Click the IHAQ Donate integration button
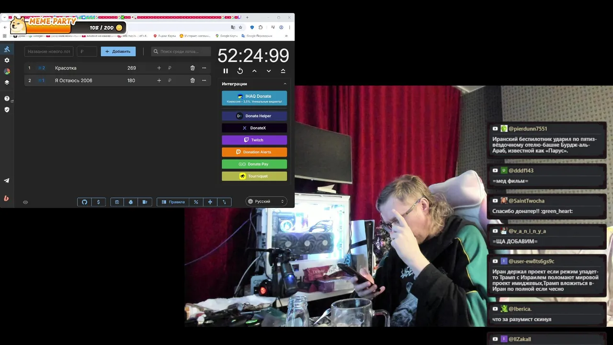 (x=254, y=98)
